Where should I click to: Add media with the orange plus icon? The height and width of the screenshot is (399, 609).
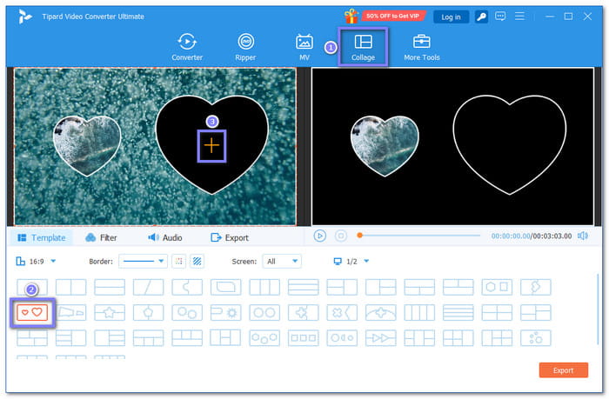[x=211, y=145]
